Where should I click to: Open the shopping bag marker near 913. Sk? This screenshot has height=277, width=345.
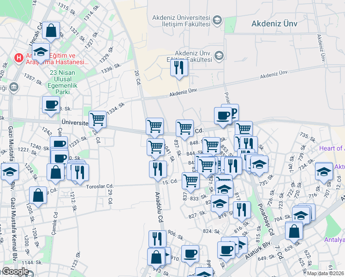tap(156, 259)
